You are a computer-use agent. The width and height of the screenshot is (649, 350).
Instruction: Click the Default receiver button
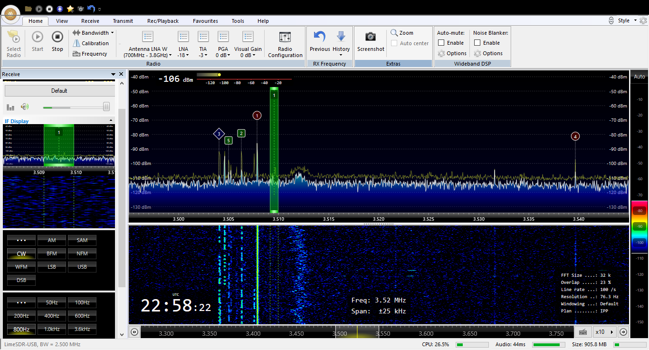[59, 91]
